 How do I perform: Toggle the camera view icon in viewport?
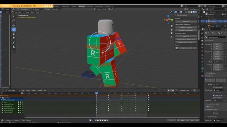pyautogui.click(x=172, y=33)
